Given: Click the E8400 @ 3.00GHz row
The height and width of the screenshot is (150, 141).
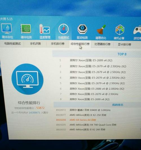Looking at the screenshot, I should pyautogui.click(x=90, y=110).
